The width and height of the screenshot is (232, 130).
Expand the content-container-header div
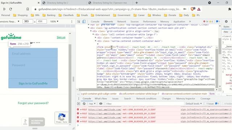click(x=95, y=38)
